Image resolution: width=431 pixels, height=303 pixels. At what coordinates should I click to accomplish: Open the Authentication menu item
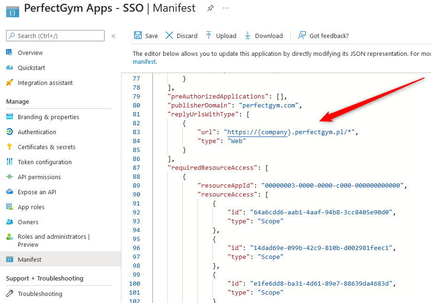(37, 132)
